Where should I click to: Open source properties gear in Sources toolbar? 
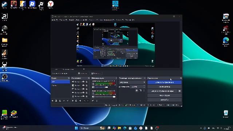coord(80,101)
